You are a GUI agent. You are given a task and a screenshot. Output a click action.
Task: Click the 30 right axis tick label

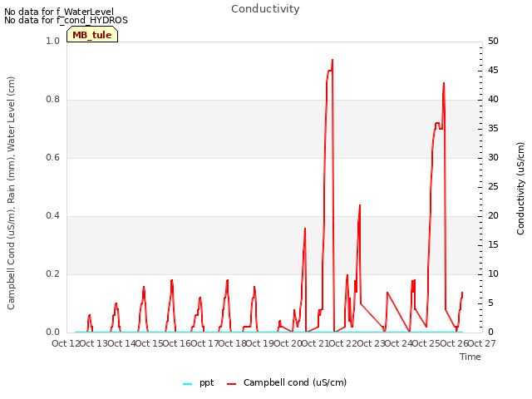click(x=493, y=157)
